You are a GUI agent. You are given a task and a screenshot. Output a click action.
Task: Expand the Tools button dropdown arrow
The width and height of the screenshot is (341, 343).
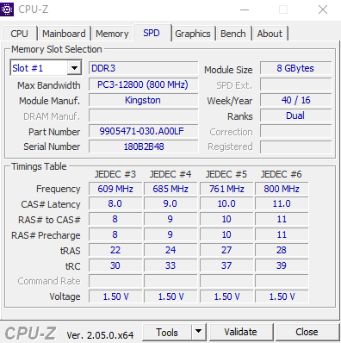pyautogui.click(x=198, y=332)
